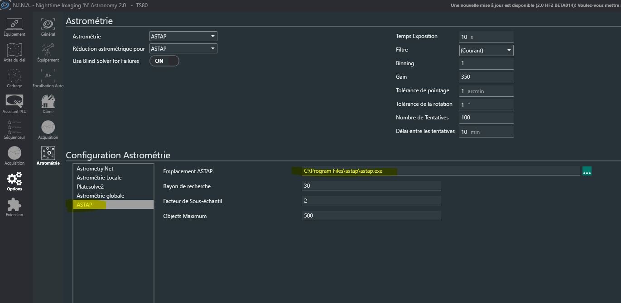Select the Général options tab

(x=48, y=27)
